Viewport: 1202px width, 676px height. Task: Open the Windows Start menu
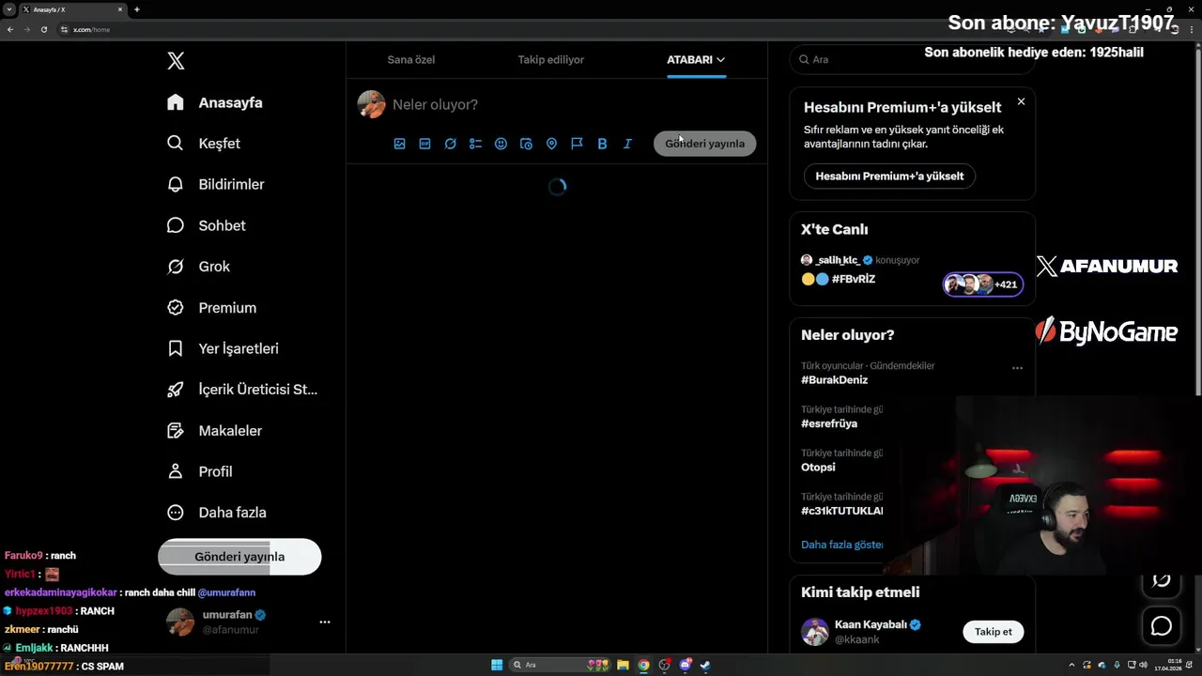497,666
